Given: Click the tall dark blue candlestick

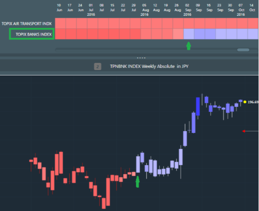Looking at the screenshot, I should pyautogui.click(x=198, y=106).
